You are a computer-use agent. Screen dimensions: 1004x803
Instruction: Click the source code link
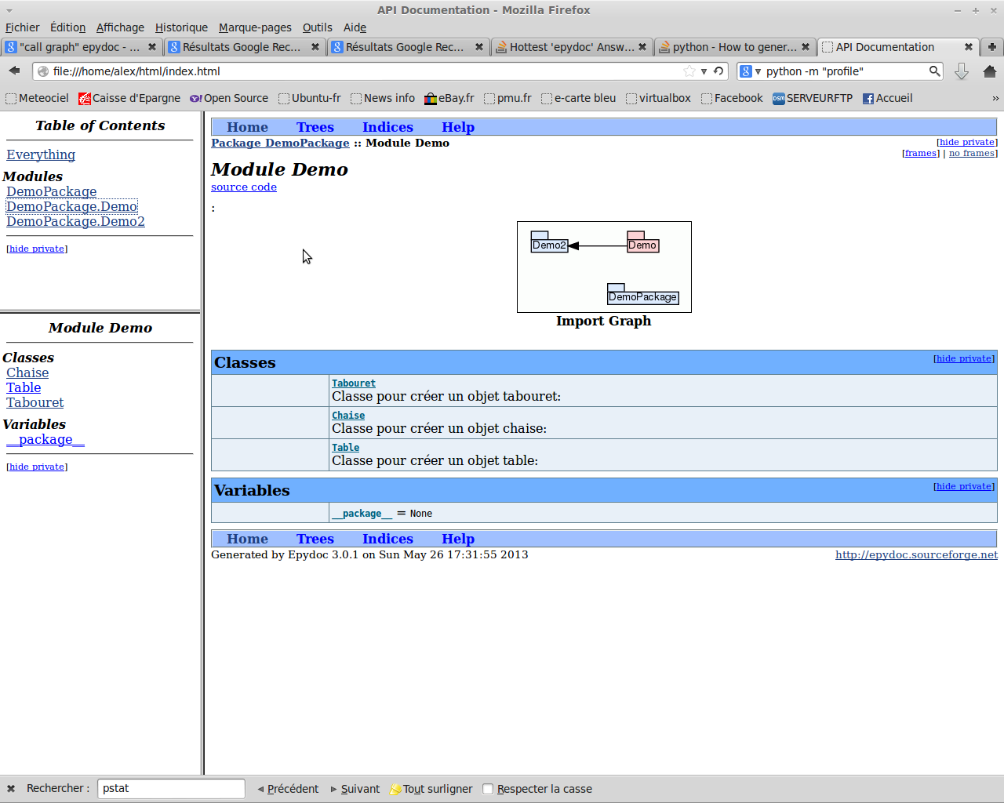pyautogui.click(x=244, y=187)
